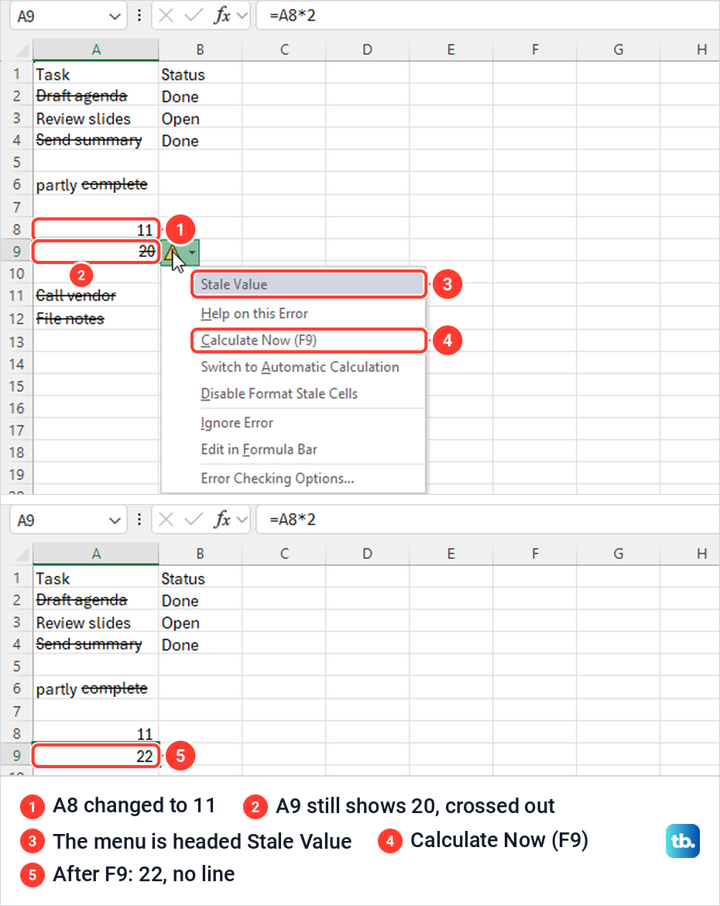The image size is (720, 906).
Task: Click Select All corner in sheet showing 22
Action: pos(22,554)
